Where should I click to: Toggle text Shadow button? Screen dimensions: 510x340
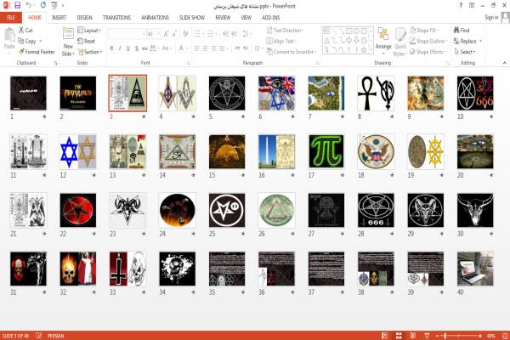click(137, 48)
